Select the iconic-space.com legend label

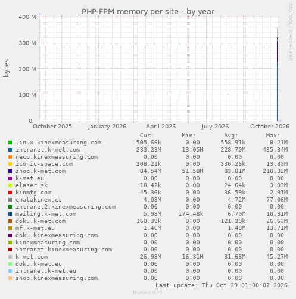(x=44, y=164)
